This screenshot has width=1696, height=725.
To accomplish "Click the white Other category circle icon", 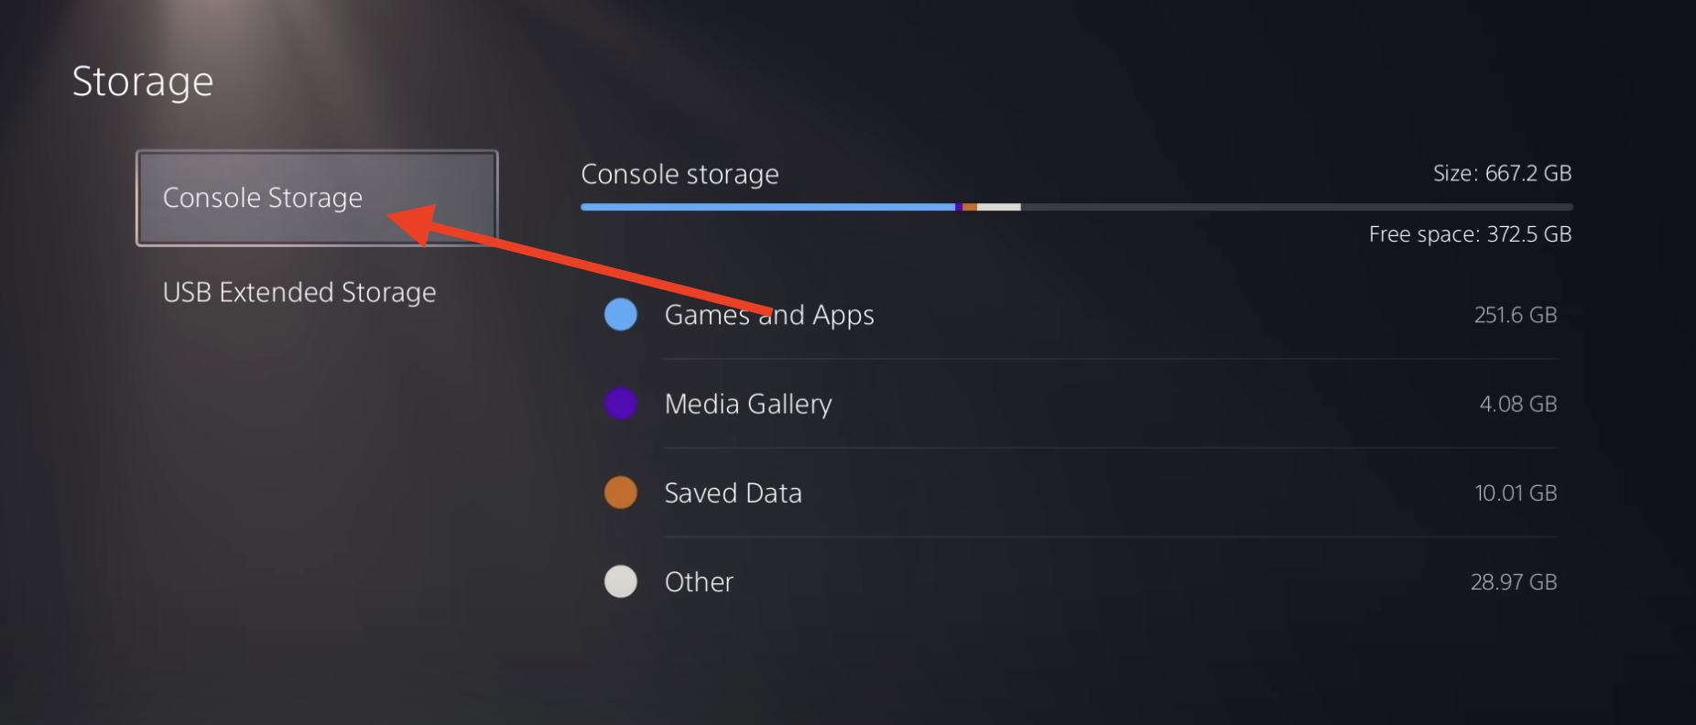I will [x=620, y=580].
